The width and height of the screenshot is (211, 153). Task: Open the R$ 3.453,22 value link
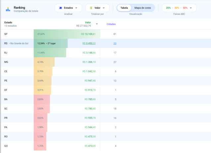[89, 43]
